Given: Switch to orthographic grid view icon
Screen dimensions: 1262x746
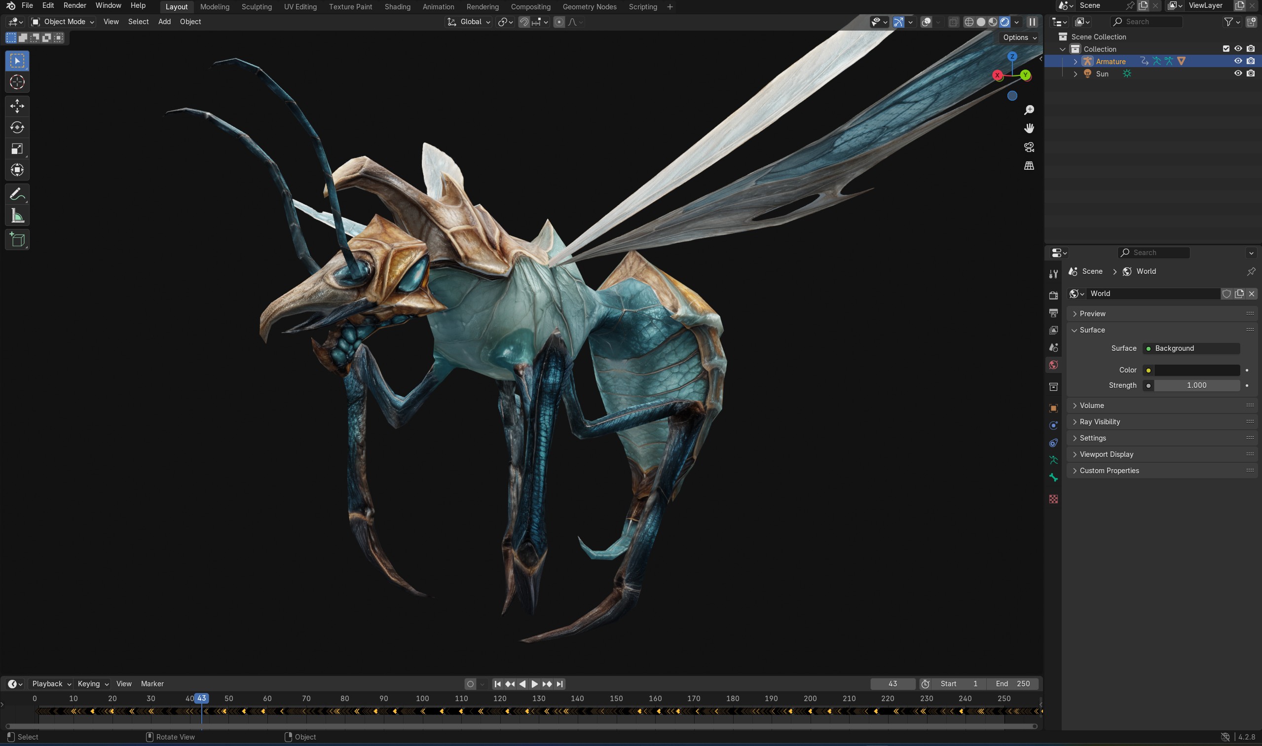Looking at the screenshot, I should pos(1029,166).
